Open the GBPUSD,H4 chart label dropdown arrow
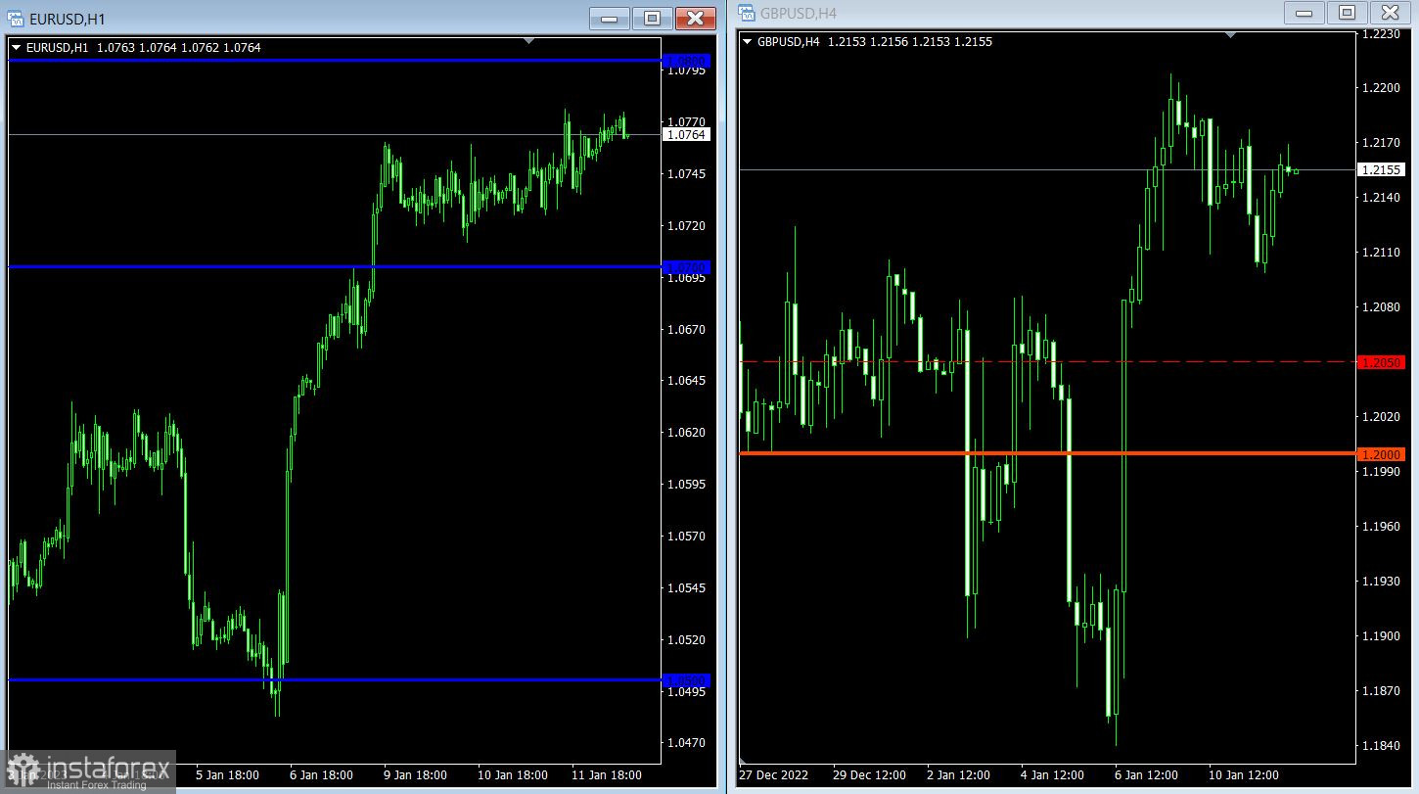 click(x=748, y=41)
